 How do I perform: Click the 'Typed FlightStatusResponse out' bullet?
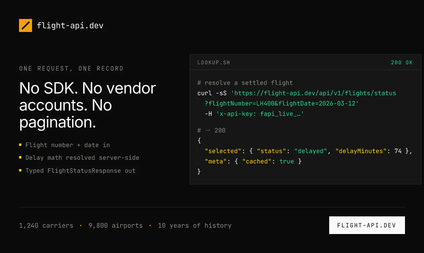(x=80, y=171)
